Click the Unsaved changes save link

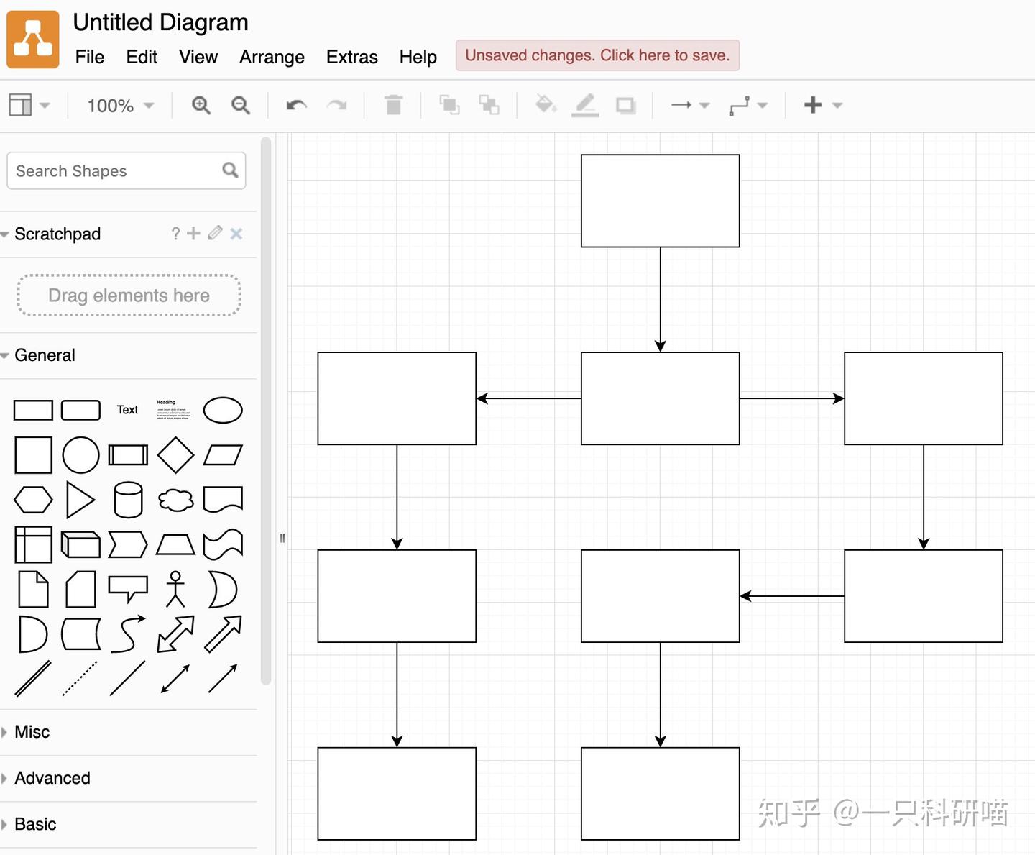tap(597, 55)
